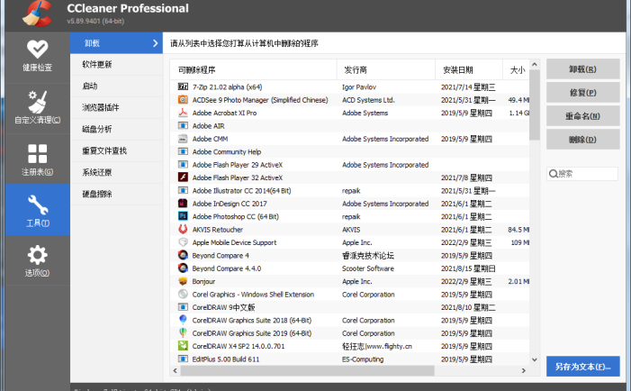Open the 磁盘分析 menu item
Screen dimensions: 631x391
click(116, 129)
